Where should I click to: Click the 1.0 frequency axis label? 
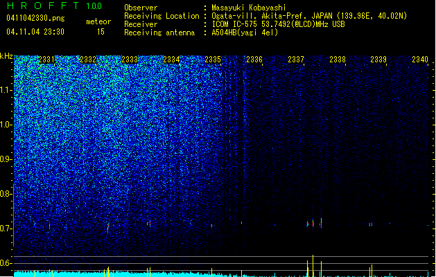pyautogui.click(x=6, y=125)
